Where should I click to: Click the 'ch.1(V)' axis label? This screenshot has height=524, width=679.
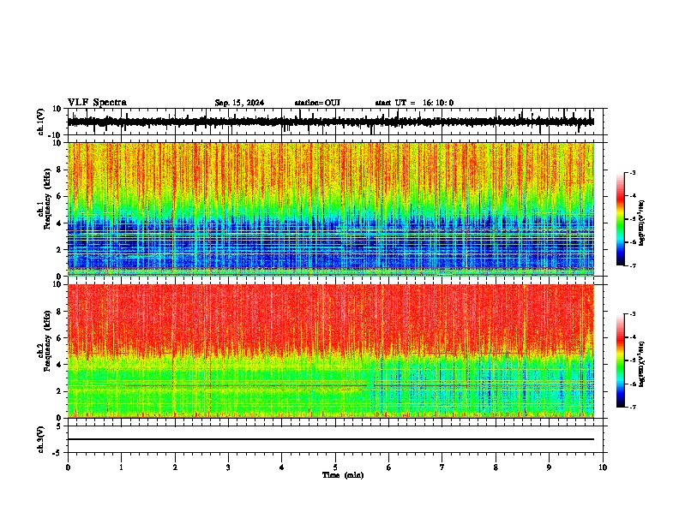tap(41, 122)
